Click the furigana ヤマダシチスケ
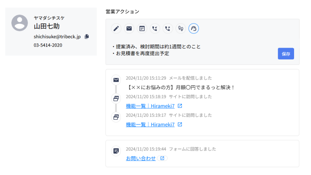The height and width of the screenshot is (175, 311). [49, 18]
